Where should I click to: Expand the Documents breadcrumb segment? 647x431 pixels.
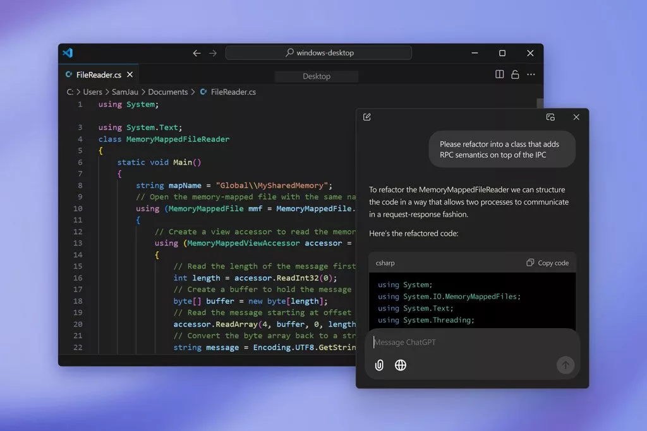click(167, 92)
